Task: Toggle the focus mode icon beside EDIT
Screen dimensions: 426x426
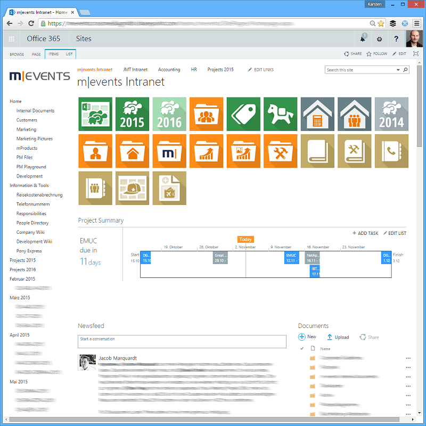Action: coord(415,54)
